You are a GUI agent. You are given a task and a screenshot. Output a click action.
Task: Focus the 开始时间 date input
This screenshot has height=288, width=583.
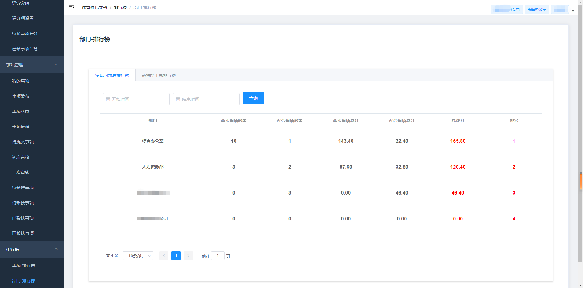pos(136,99)
